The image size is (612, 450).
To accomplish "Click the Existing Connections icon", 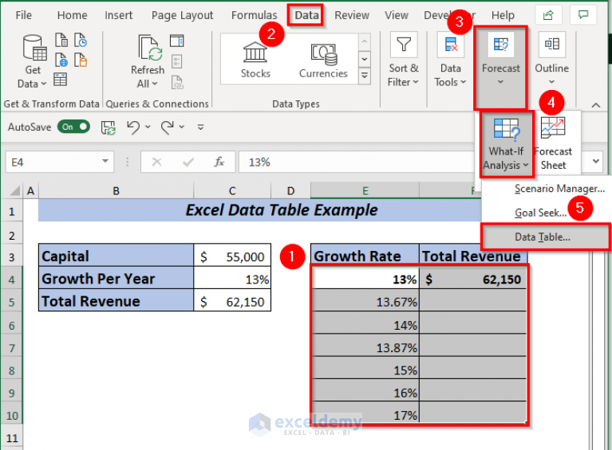I will click(81, 60).
